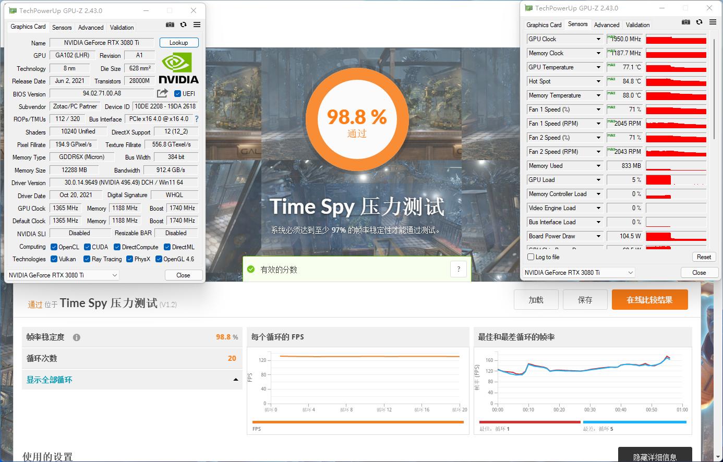The width and height of the screenshot is (723, 462).
Task: Click the info icon beside 帧率稳定度
Action: (x=76, y=337)
